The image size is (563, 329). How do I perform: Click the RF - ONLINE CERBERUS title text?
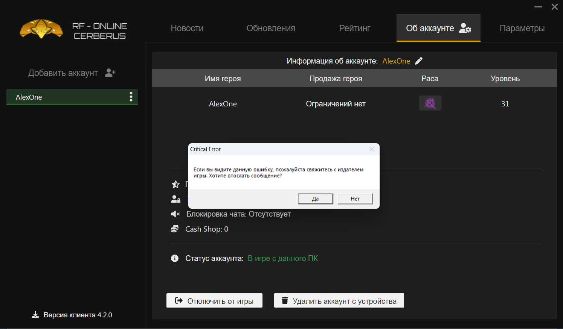coord(100,31)
